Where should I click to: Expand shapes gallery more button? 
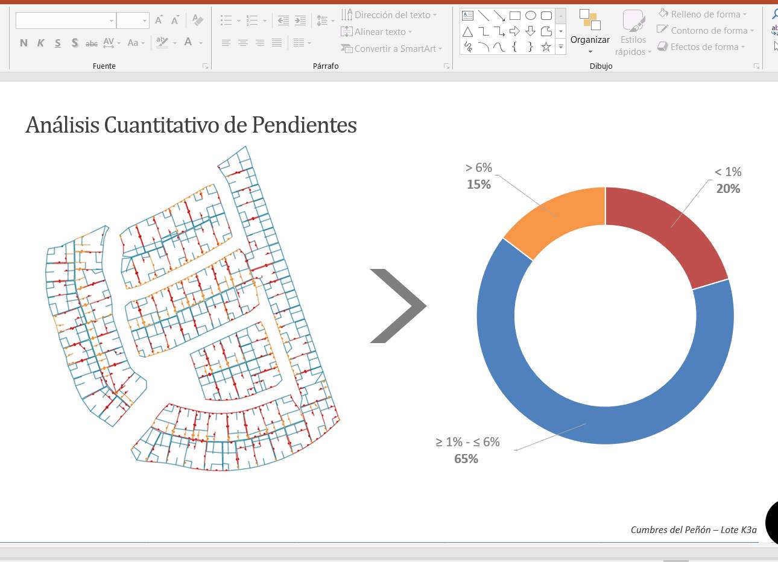click(x=561, y=46)
